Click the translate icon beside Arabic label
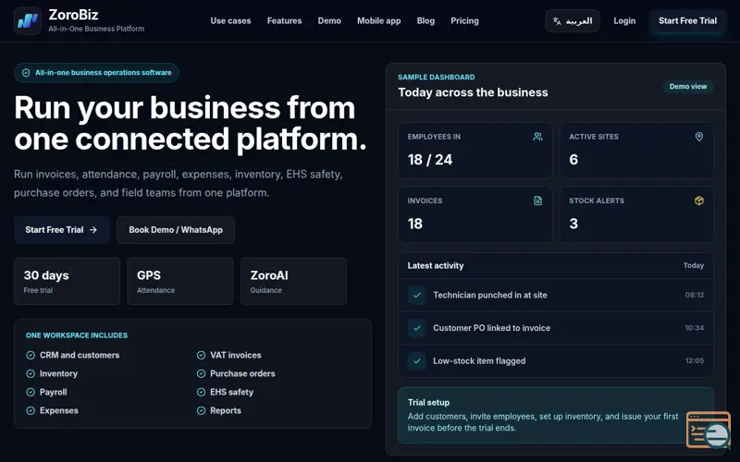Image resolution: width=740 pixels, height=462 pixels. (x=557, y=20)
